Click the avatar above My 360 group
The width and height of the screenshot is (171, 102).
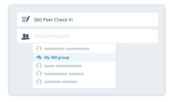(39, 49)
